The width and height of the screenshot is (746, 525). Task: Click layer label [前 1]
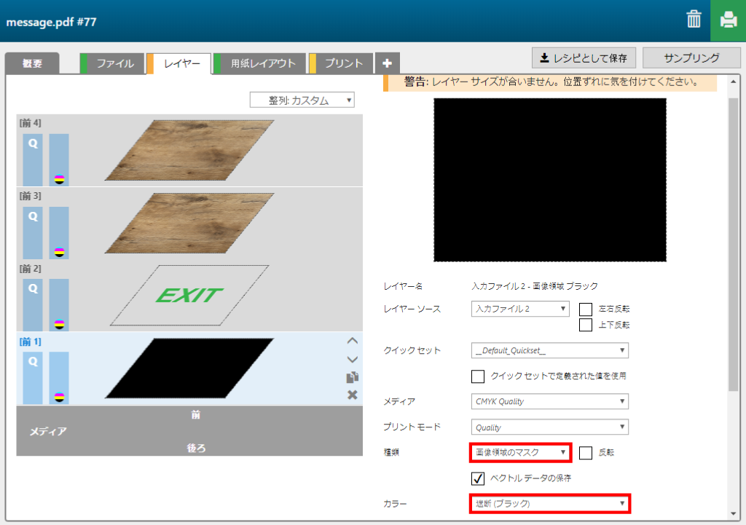tap(31, 342)
